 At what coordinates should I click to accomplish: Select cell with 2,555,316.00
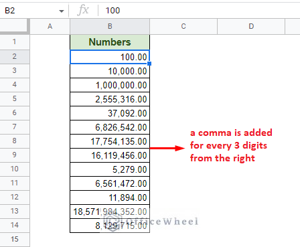pyautogui.click(x=110, y=99)
